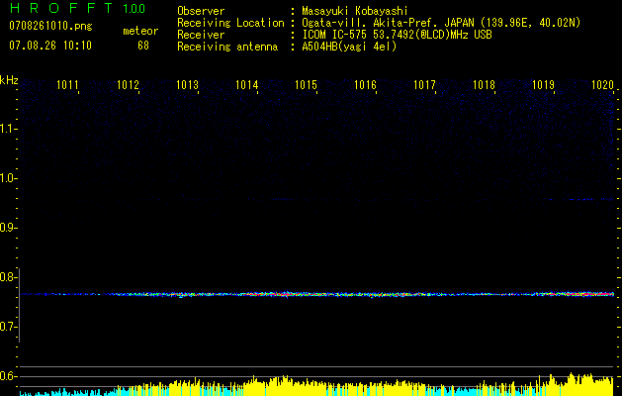Click the 1014 time axis marker

[x=247, y=84]
